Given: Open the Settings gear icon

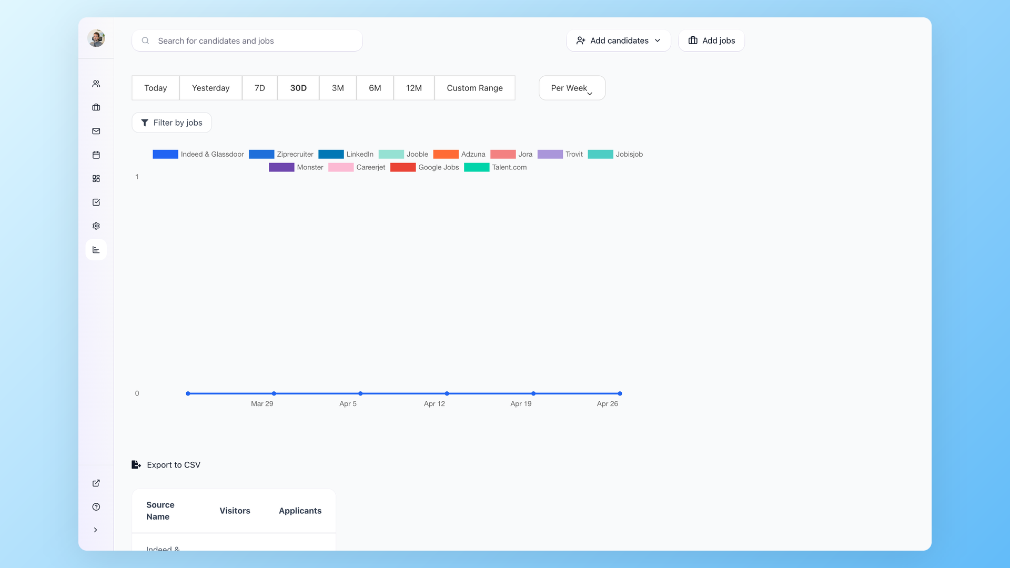Looking at the screenshot, I should [x=96, y=226].
